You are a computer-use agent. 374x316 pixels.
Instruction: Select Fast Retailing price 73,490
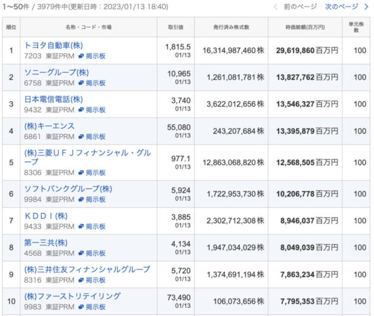click(x=179, y=298)
